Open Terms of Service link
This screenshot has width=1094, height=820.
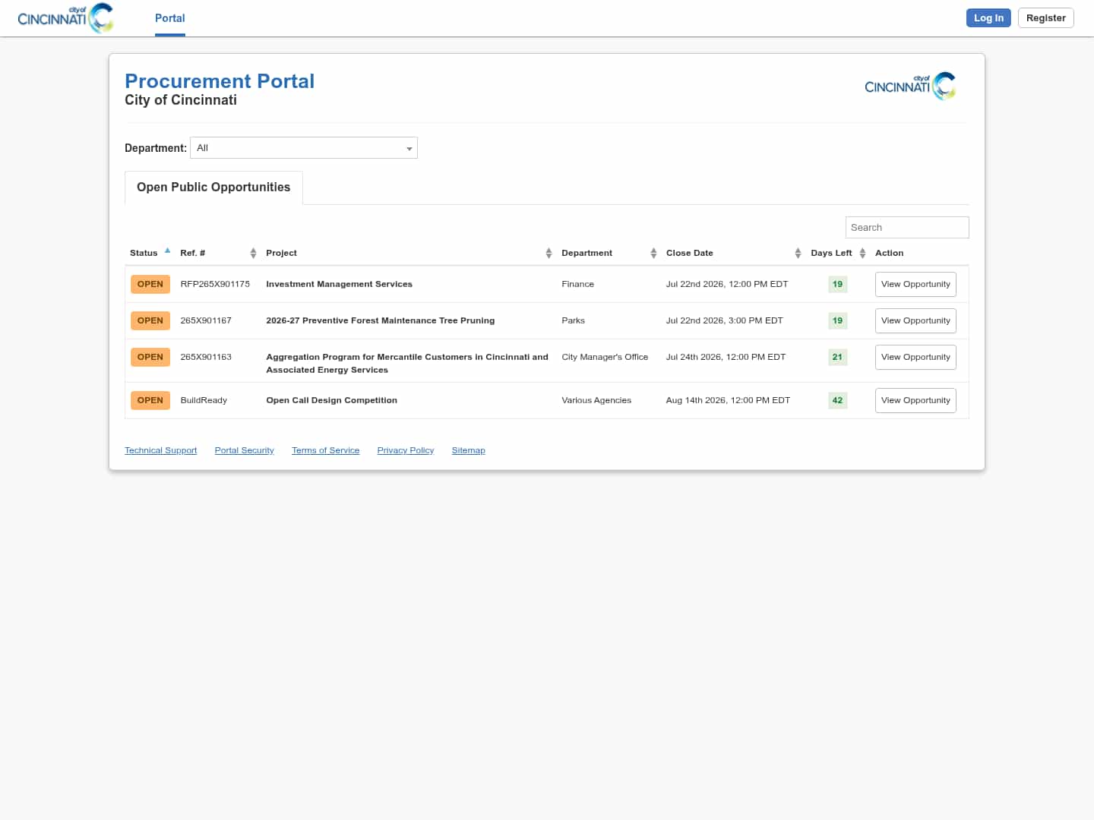tap(325, 451)
